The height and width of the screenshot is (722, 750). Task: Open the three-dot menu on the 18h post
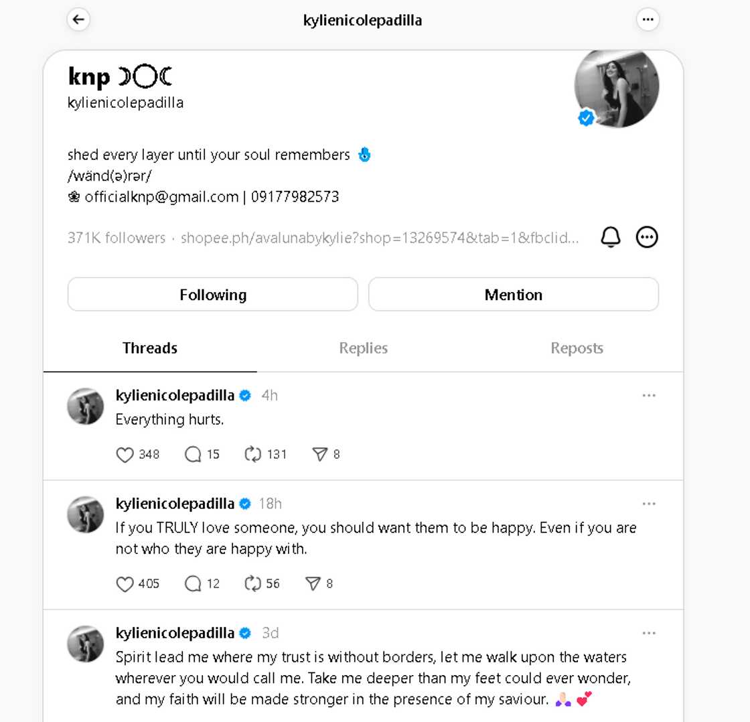pos(648,503)
